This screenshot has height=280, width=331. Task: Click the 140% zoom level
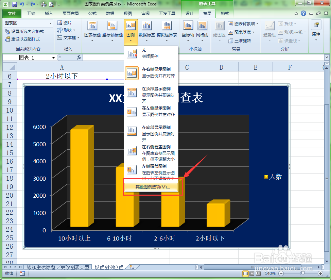pyautogui.click(x=270, y=274)
